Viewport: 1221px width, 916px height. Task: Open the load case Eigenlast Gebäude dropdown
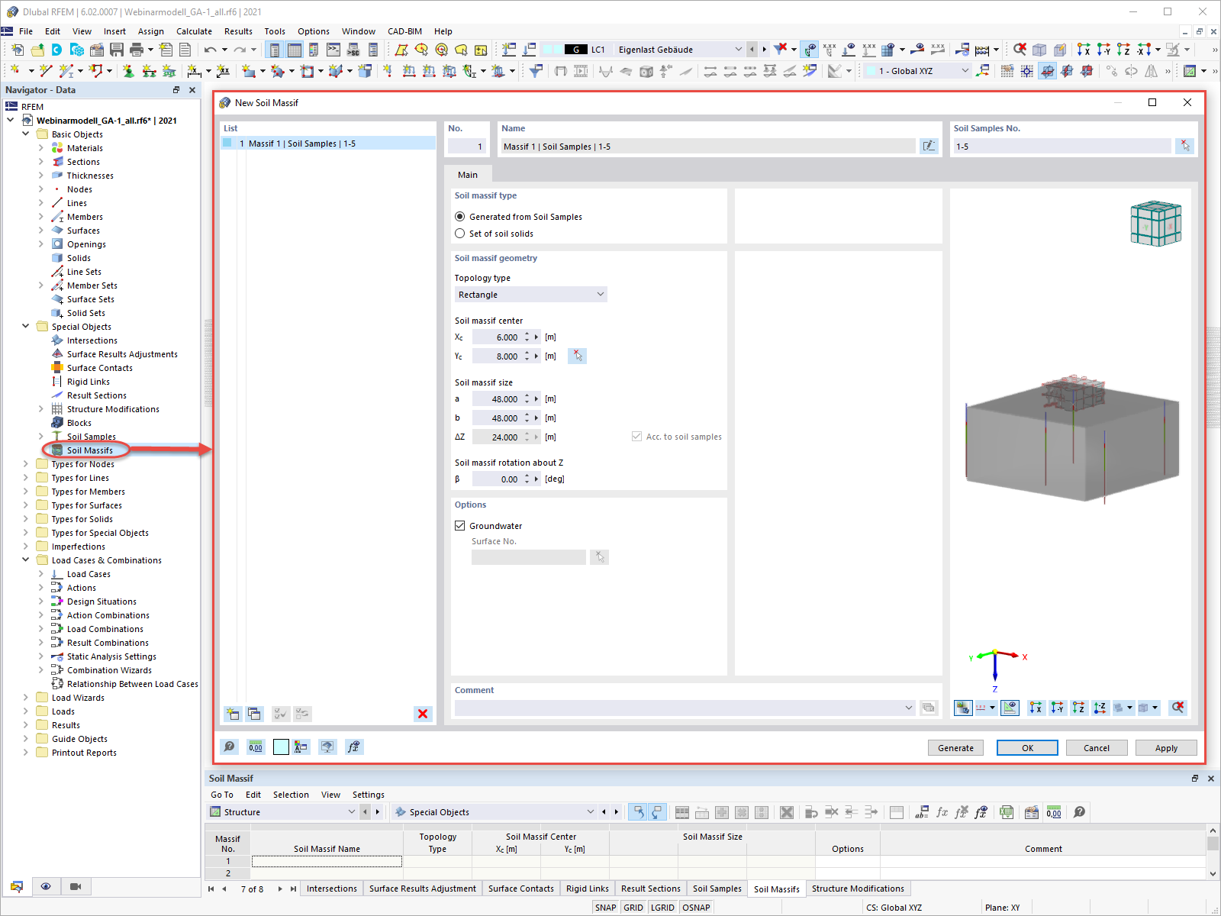[738, 50]
